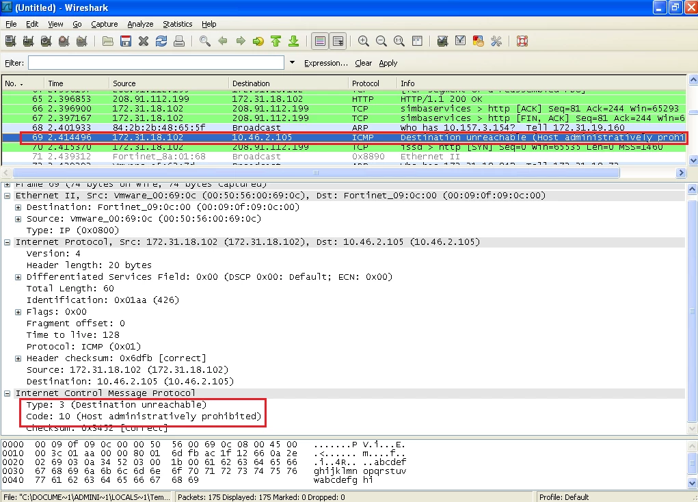Click the Filter text input field
The width and height of the screenshot is (698, 502).
click(157, 63)
